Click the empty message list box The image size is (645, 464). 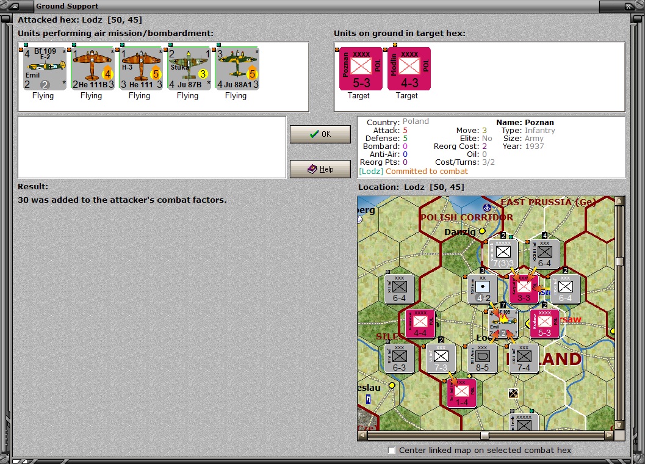point(152,147)
